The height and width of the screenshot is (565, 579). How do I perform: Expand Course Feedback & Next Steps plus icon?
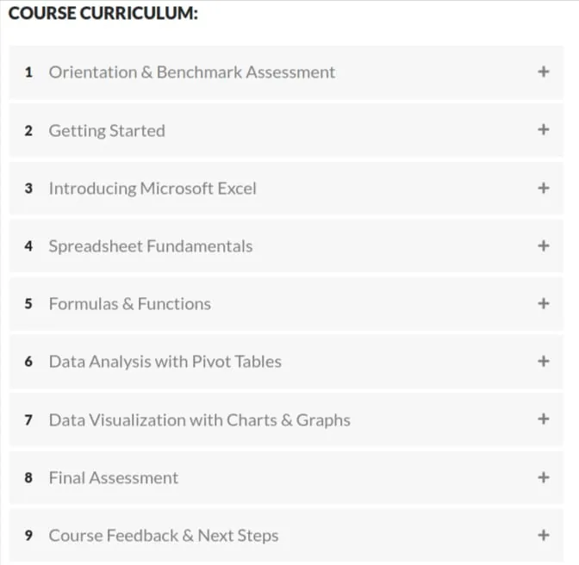(543, 535)
